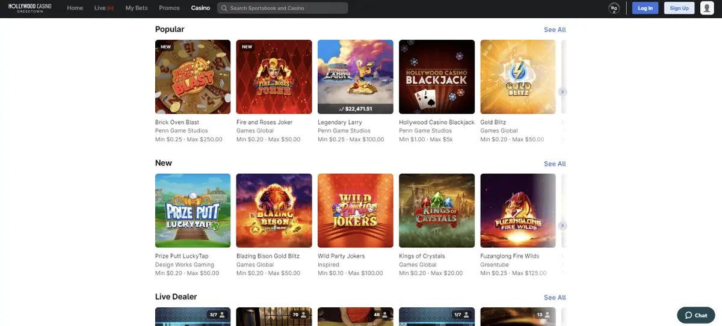Open See All for New games
722x326 pixels.
[554, 164]
